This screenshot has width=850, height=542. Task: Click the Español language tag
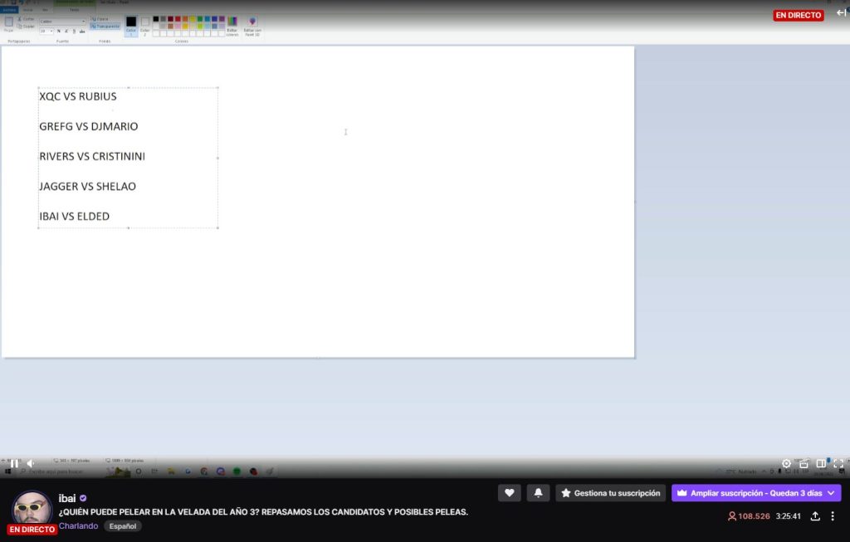click(x=123, y=526)
